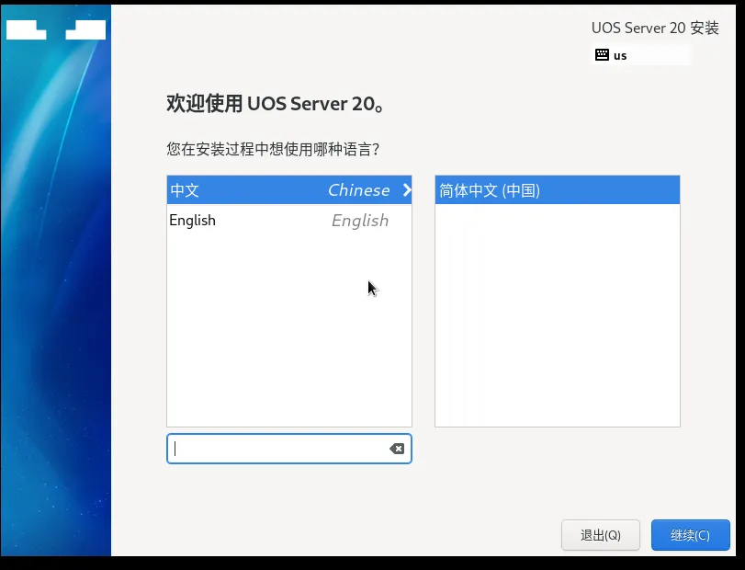Clear the language search field with backspace icon
Screen dimensions: 745x570
[x=397, y=449]
